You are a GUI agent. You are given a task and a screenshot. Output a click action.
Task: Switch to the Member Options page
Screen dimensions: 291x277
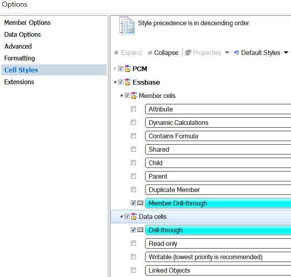coord(27,23)
